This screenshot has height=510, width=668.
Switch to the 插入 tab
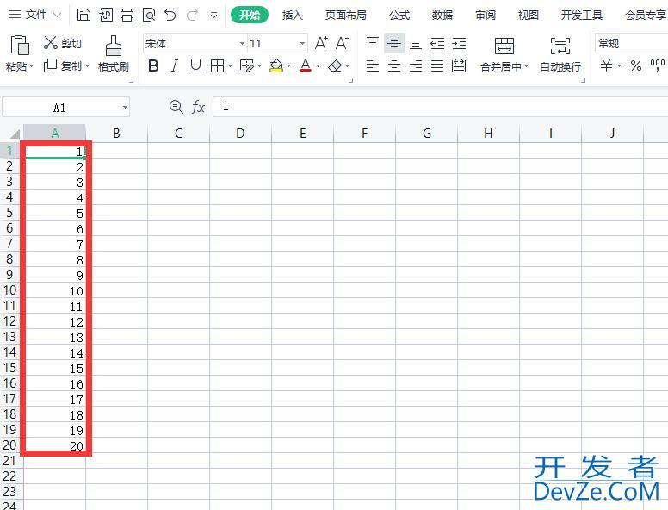point(293,15)
